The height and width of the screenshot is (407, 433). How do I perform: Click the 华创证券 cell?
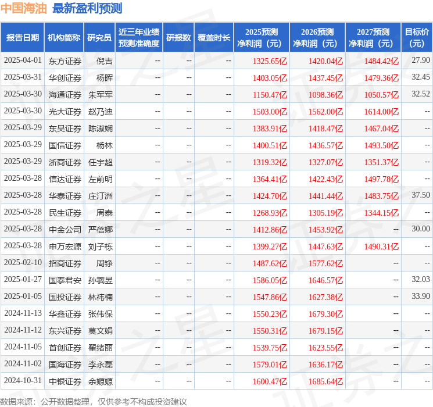[x=65, y=78]
